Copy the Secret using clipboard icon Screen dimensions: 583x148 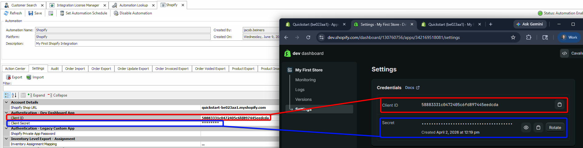coord(538,127)
